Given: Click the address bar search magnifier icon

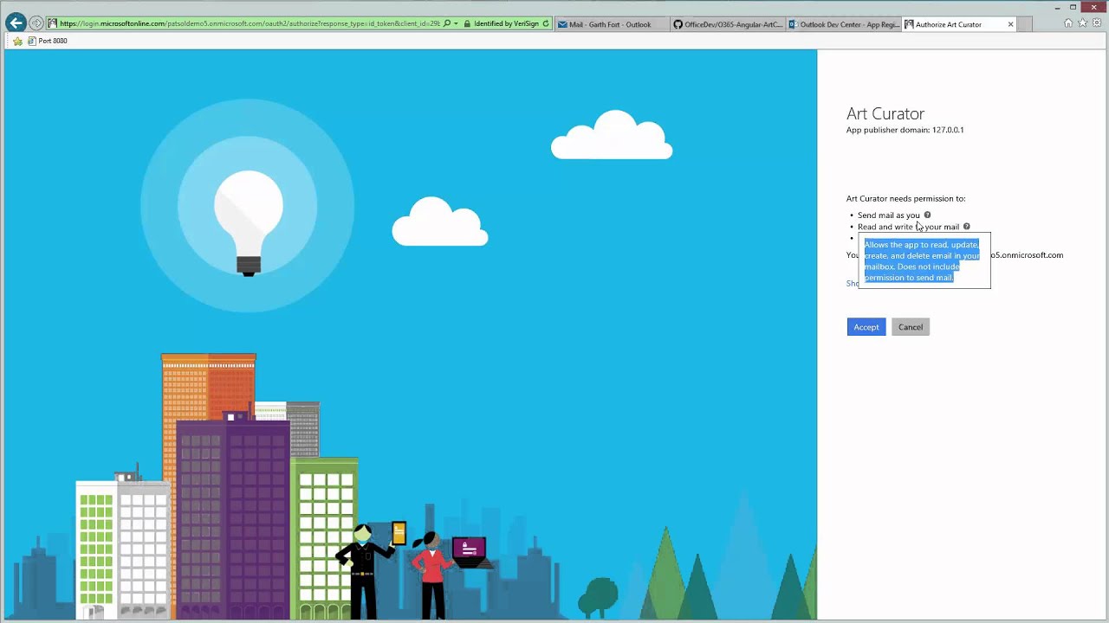Looking at the screenshot, I should tap(447, 23).
